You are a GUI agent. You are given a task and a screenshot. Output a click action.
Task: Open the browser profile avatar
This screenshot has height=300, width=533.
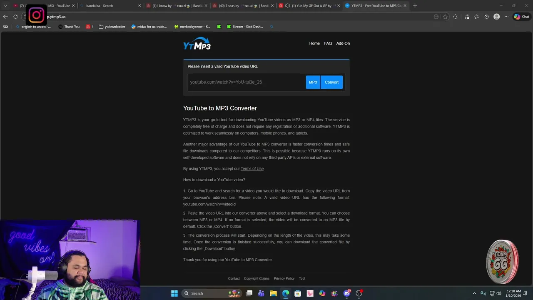pos(496,17)
